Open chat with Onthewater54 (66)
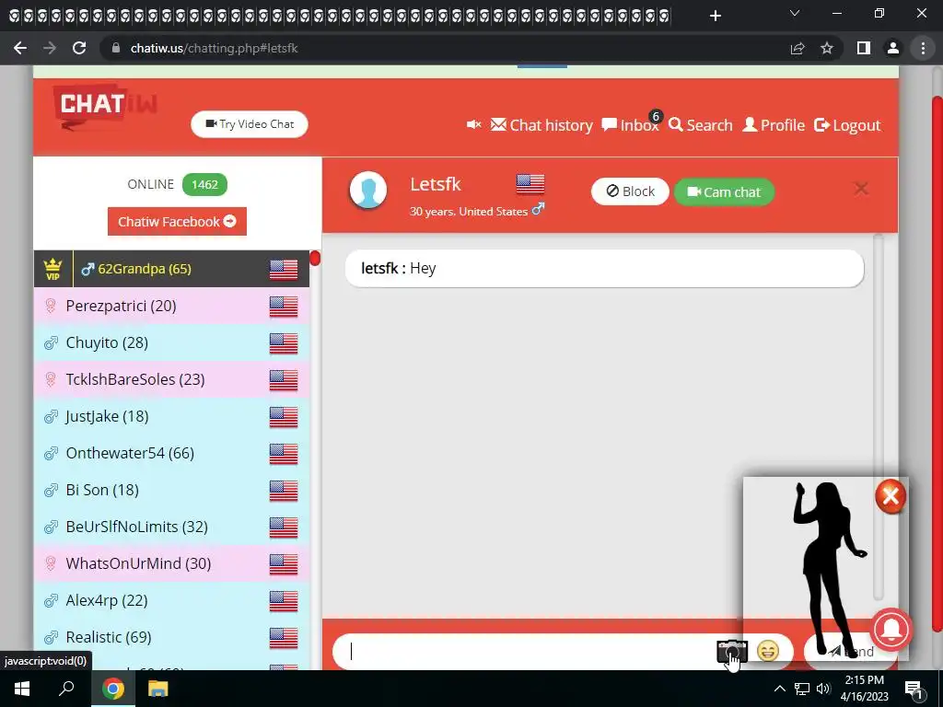The width and height of the screenshot is (943, 707). 171,453
